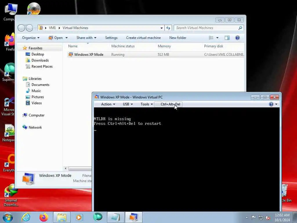Open Windows Explorer taskbar button
Image resolution: width=297 pixels, height=223 pixels.
(62, 217)
